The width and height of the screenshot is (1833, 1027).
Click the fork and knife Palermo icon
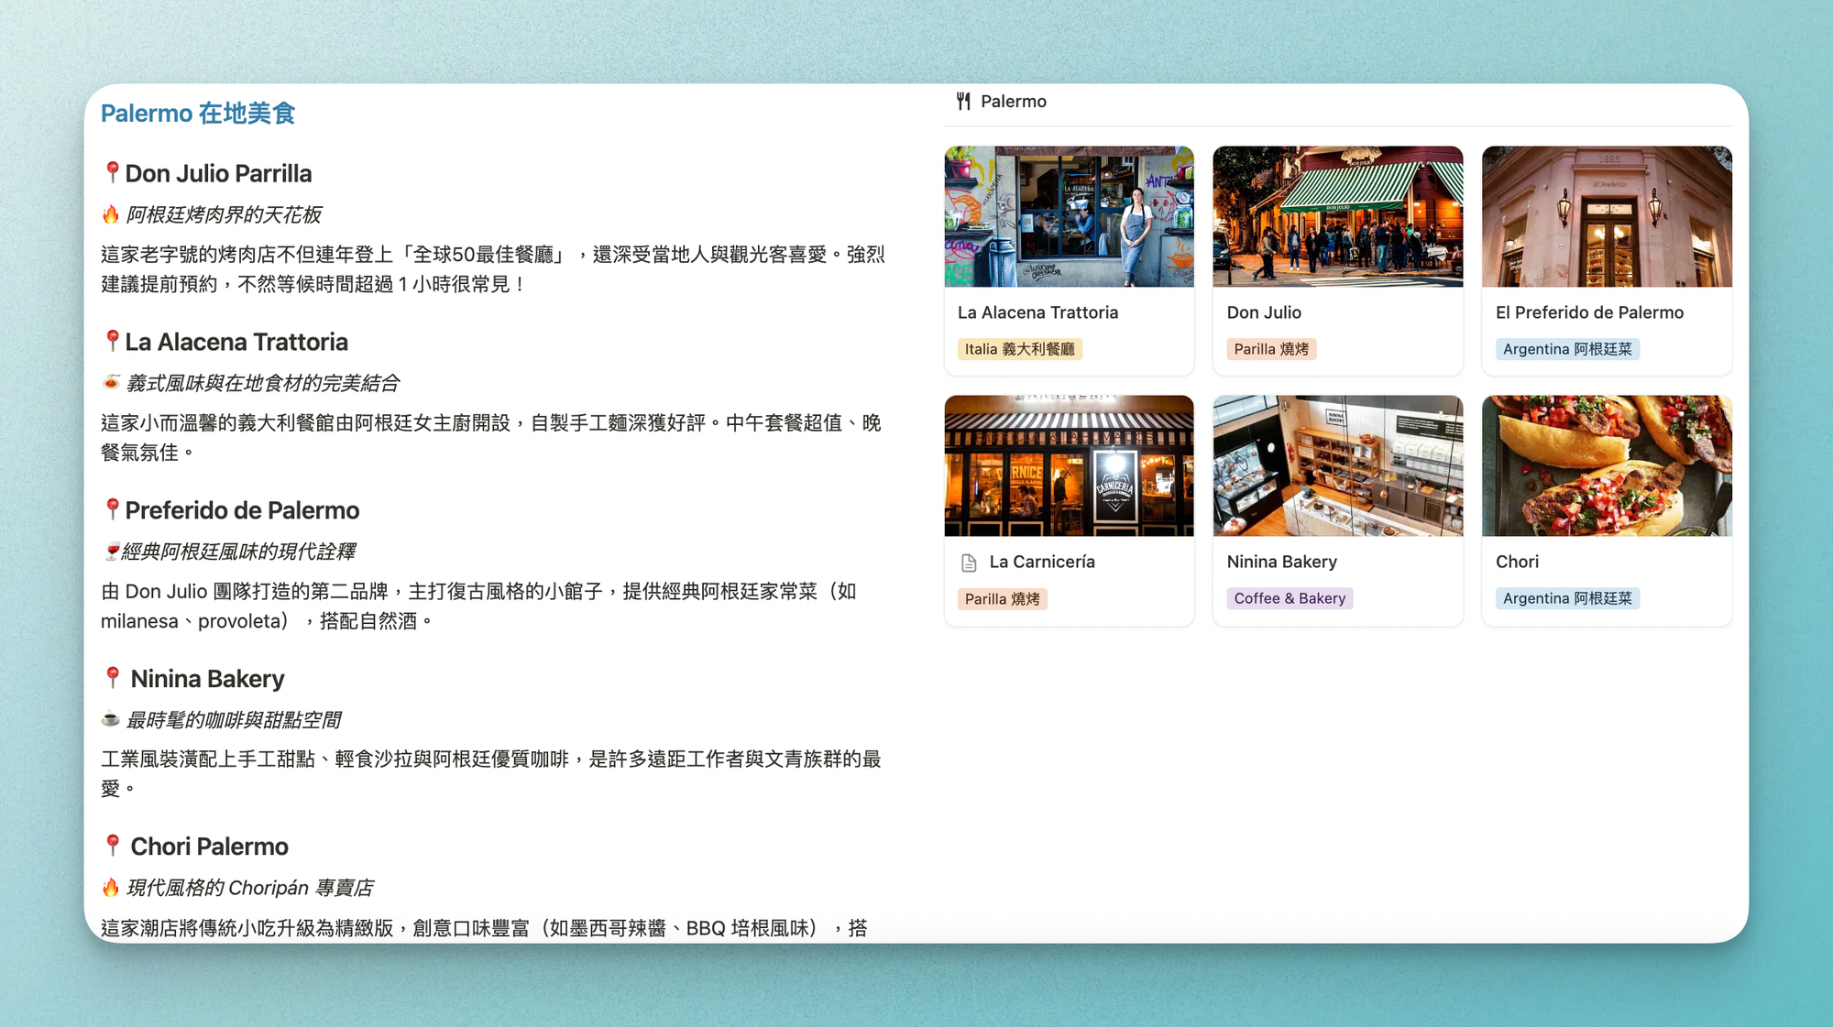[963, 102]
